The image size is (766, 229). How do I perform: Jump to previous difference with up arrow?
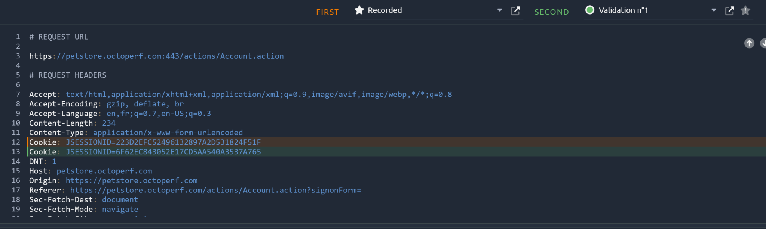[x=749, y=43]
